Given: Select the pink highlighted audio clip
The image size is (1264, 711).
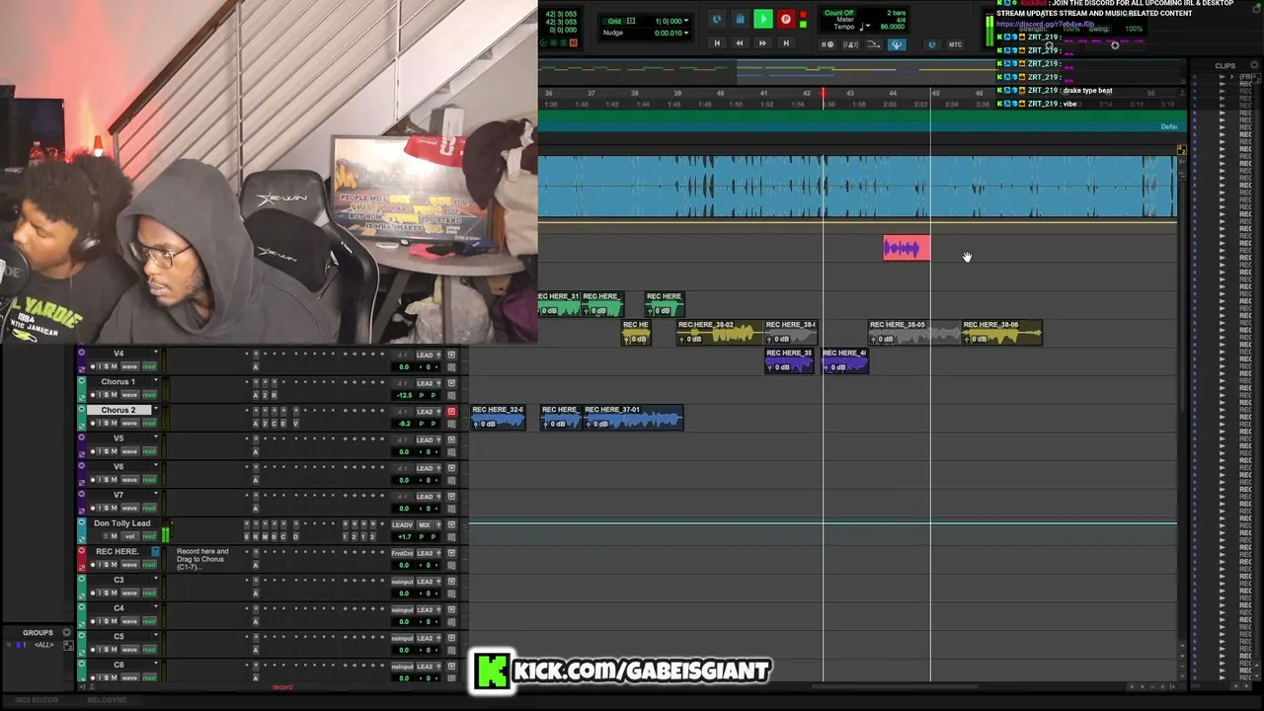Looking at the screenshot, I should pyautogui.click(x=907, y=248).
